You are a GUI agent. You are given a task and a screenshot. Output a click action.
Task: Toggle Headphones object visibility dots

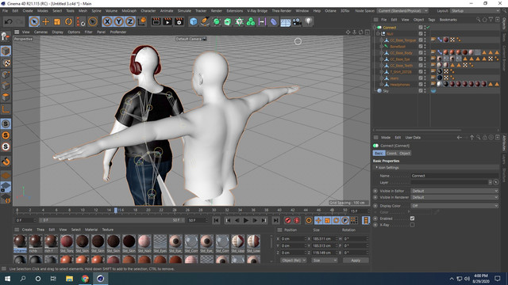click(425, 85)
